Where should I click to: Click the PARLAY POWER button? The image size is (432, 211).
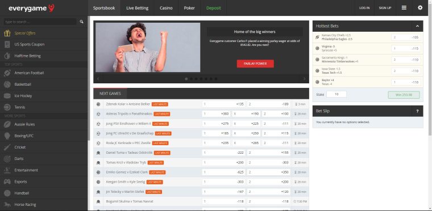255,64
